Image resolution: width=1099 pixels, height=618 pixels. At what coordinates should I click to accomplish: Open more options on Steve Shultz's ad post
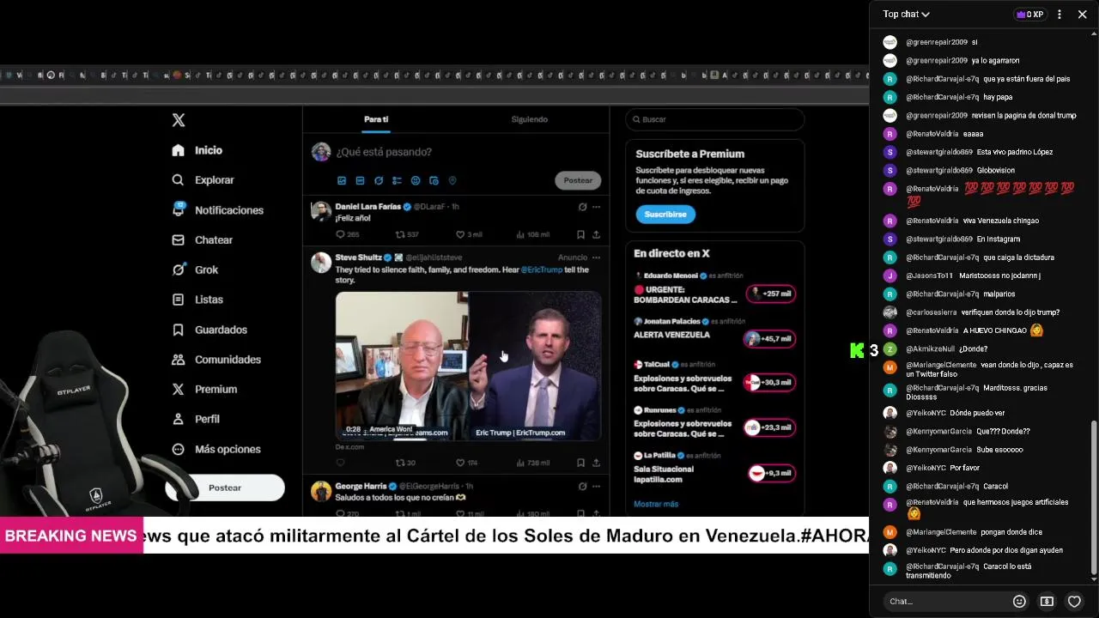[596, 257]
